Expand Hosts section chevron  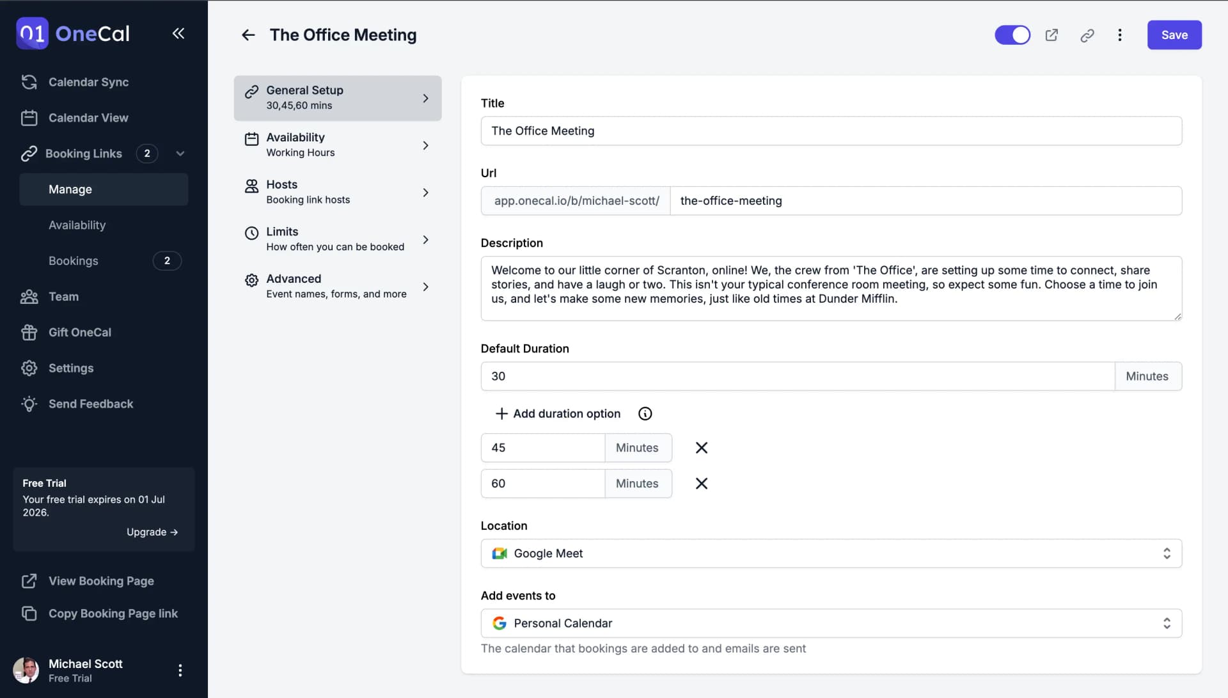[x=425, y=193]
